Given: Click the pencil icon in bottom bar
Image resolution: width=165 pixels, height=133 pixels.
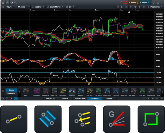Looking at the screenshot, I should pyautogui.click(x=11, y=99).
